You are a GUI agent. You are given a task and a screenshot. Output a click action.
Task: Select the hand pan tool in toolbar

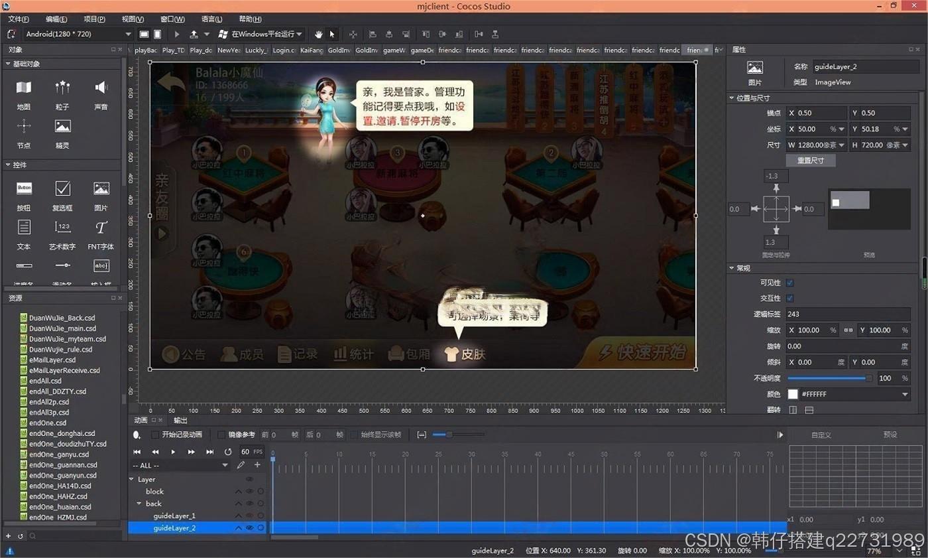(x=318, y=34)
